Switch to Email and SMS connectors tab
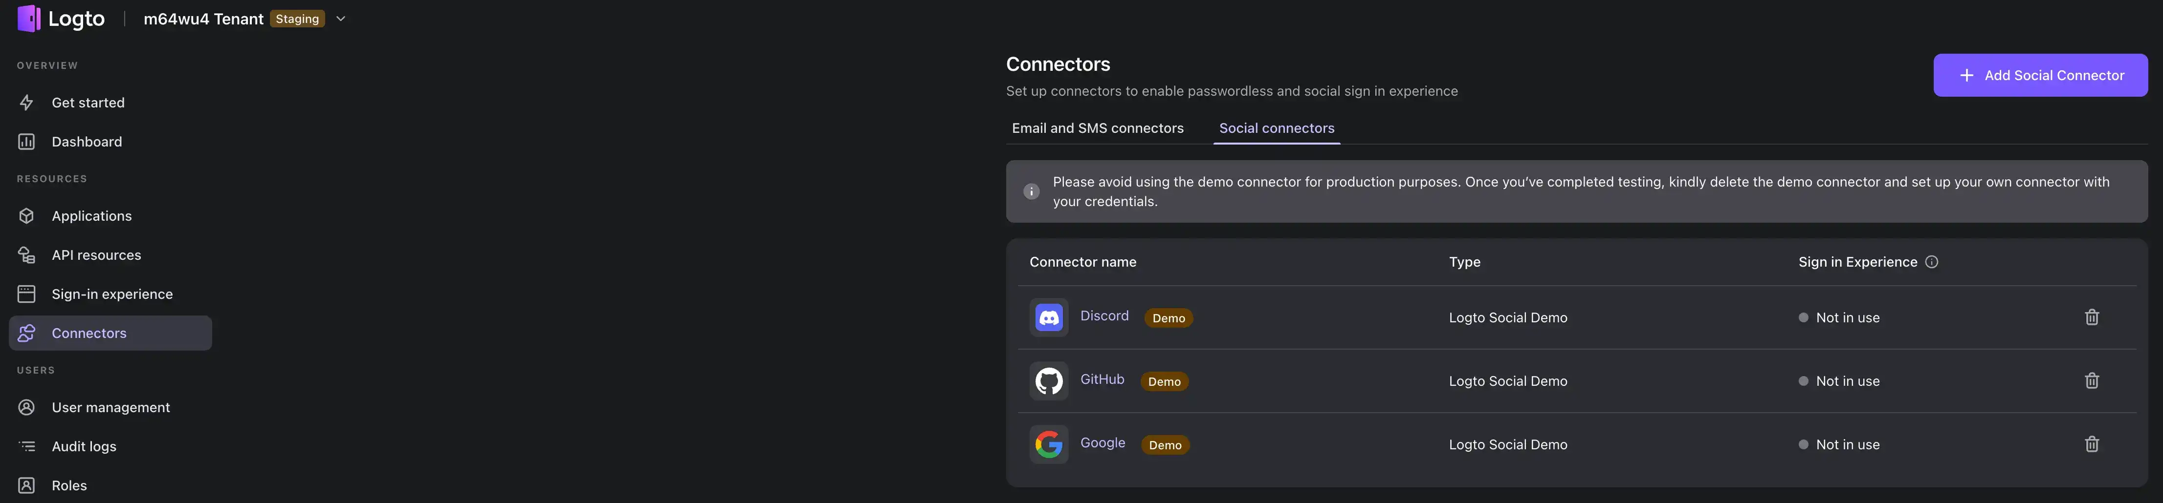Image resolution: width=2163 pixels, height=503 pixels. coord(1098,128)
